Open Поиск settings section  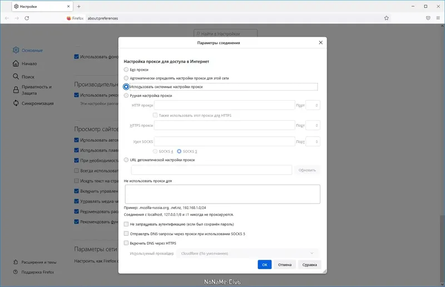(x=23, y=77)
